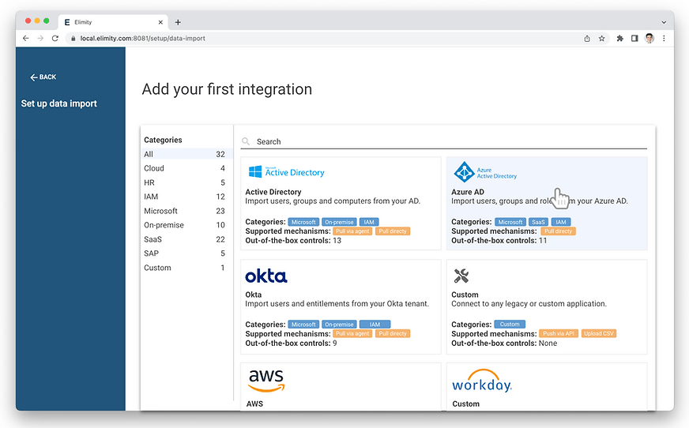The width and height of the screenshot is (689, 428).
Task: Click the browser forward arrow
Action: (40, 38)
